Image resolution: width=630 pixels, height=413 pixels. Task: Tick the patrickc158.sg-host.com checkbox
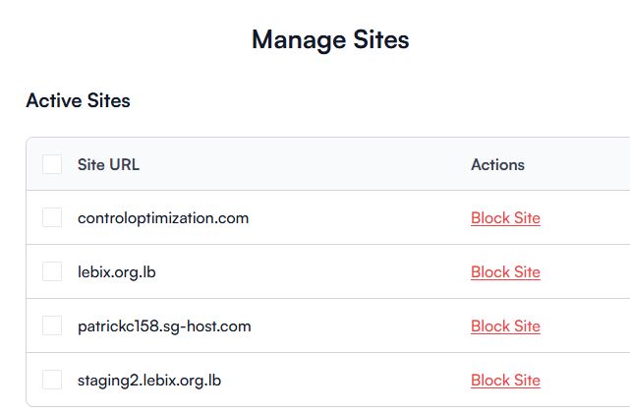[52, 325]
